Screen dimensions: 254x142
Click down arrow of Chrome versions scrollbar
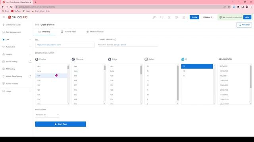coord(105,103)
